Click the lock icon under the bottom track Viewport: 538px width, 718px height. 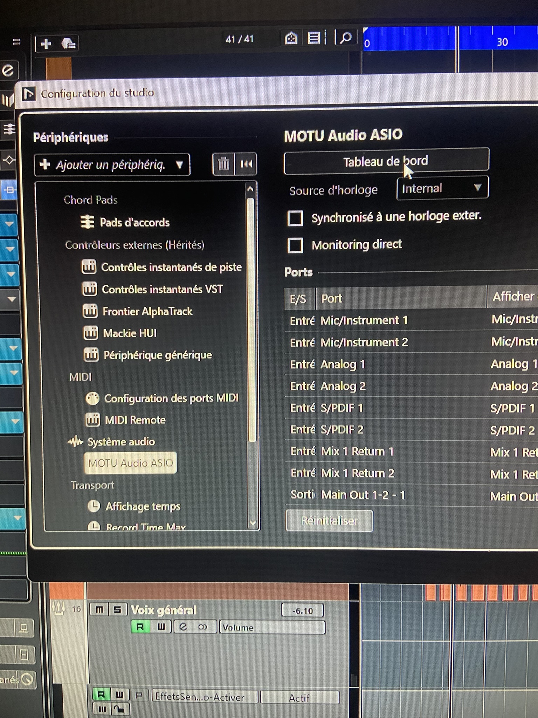point(120,709)
